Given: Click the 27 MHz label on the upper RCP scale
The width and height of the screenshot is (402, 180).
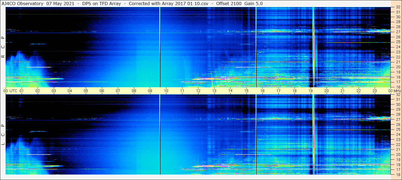Looking at the screenshot, I should click(x=398, y=32).
